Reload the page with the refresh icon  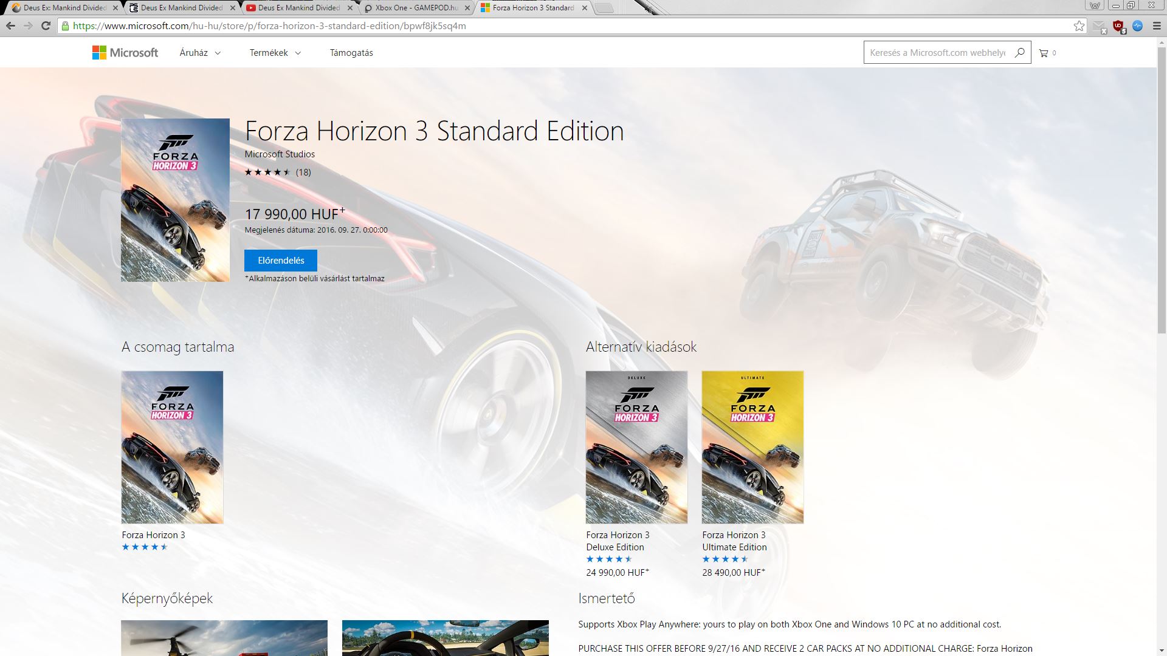pos(46,26)
